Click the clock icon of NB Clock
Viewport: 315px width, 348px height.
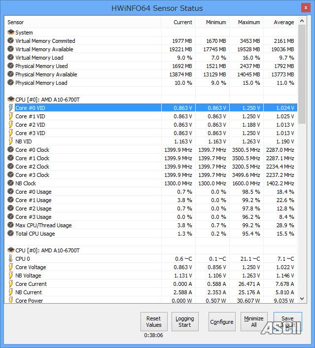click(10, 183)
